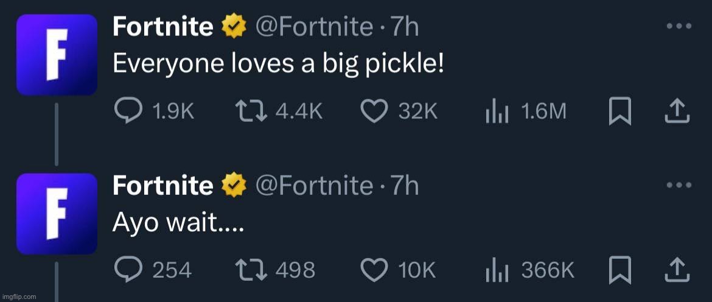Share the big pickle tweet
712x302 pixels.
(x=677, y=111)
